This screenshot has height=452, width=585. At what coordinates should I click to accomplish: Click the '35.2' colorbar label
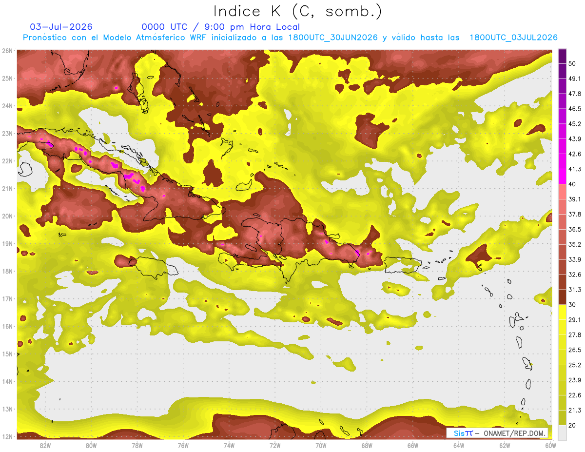(574, 244)
